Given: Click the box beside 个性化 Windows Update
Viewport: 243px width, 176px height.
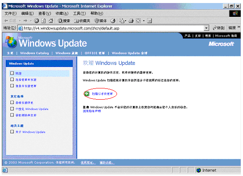Looking at the screenshot, I should tap(12, 109).
